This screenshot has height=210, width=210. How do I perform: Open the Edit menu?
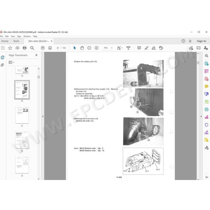pyautogui.click(x=7, y=36)
